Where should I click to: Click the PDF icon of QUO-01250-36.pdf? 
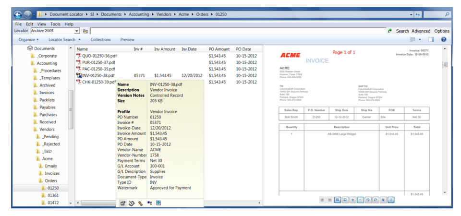79,56
